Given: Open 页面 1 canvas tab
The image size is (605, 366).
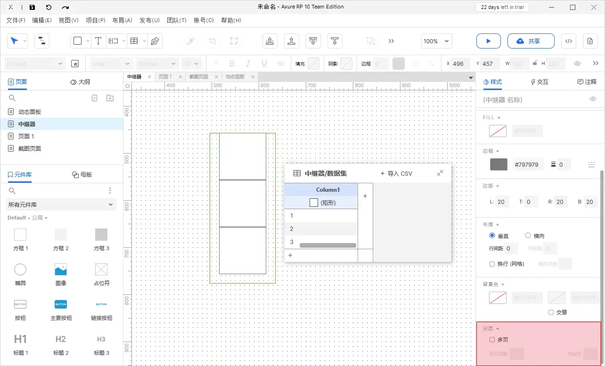Looking at the screenshot, I should pos(165,77).
